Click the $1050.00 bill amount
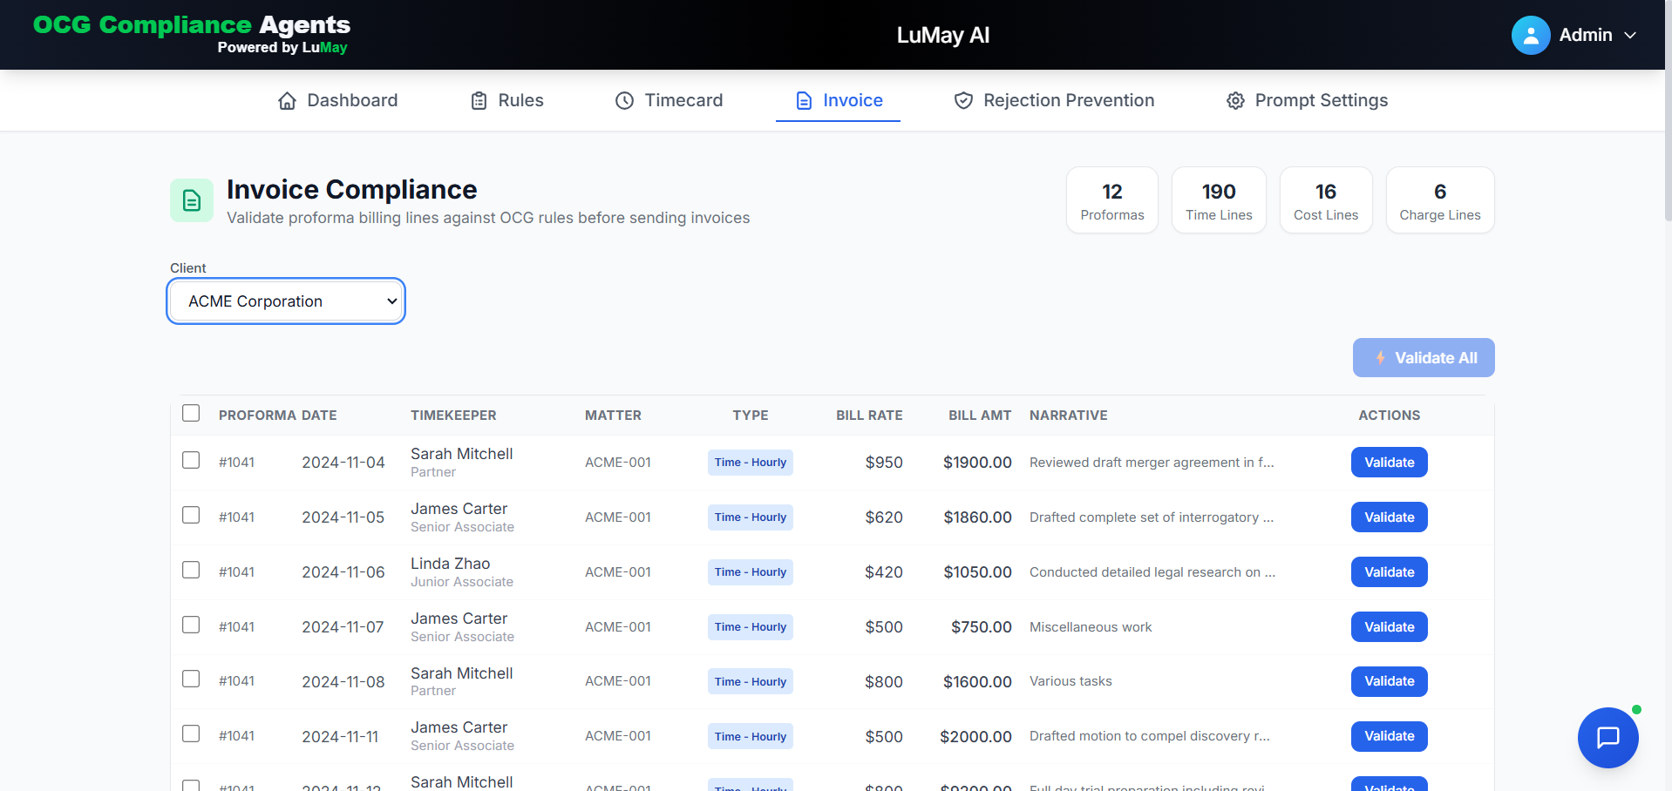Screen dimensions: 1672x791 (x=977, y=572)
